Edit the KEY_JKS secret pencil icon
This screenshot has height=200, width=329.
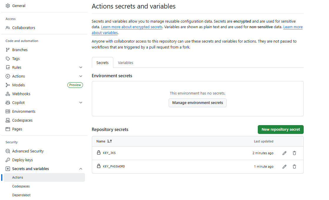[284, 153]
